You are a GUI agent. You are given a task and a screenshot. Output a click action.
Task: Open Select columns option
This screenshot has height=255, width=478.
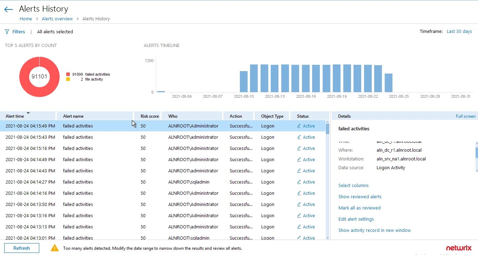[x=354, y=185]
